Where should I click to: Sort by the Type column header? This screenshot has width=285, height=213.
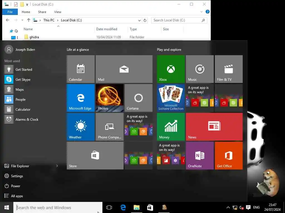133,29
